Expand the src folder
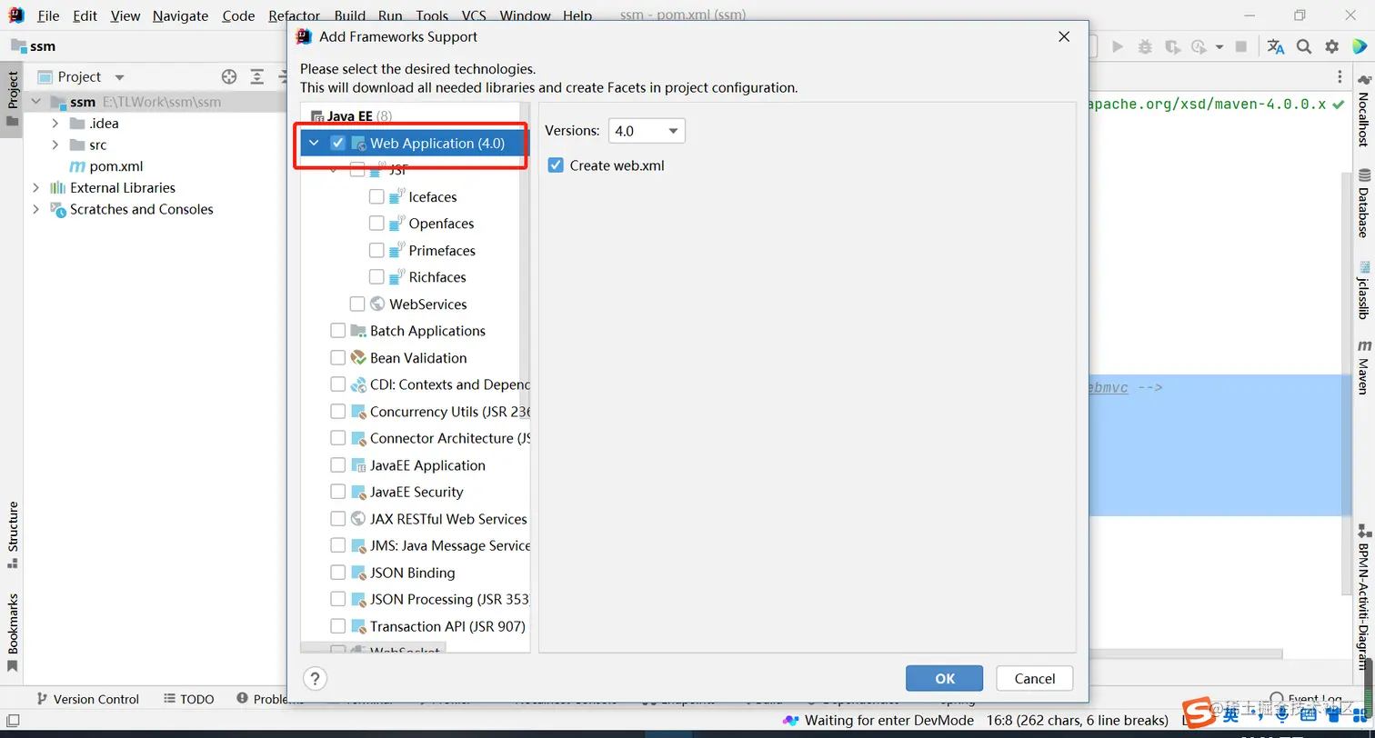The height and width of the screenshot is (738, 1375). click(x=55, y=145)
